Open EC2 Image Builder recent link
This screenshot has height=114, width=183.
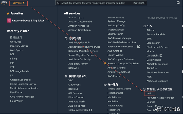point(20,71)
